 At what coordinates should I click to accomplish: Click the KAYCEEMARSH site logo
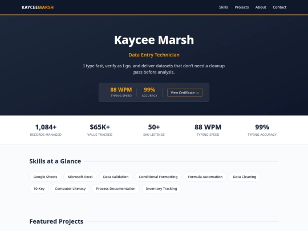[38, 7]
